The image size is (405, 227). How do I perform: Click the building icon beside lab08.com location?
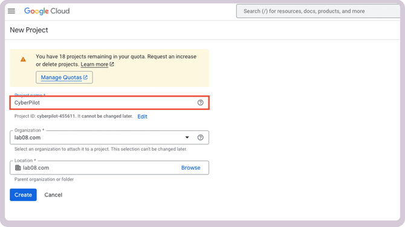tap(18, 168)
